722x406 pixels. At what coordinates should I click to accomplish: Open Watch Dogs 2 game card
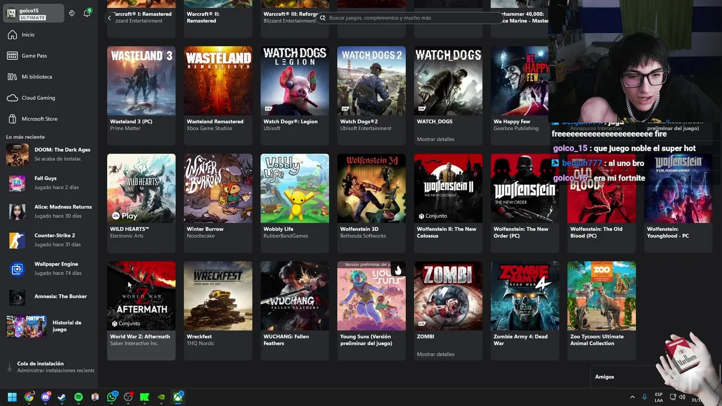click(371, 95)
